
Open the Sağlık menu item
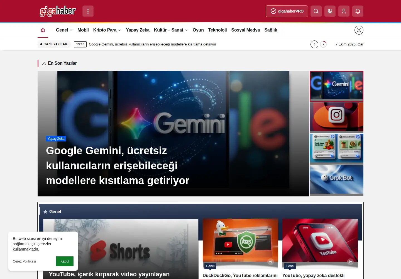click(271, 30)
